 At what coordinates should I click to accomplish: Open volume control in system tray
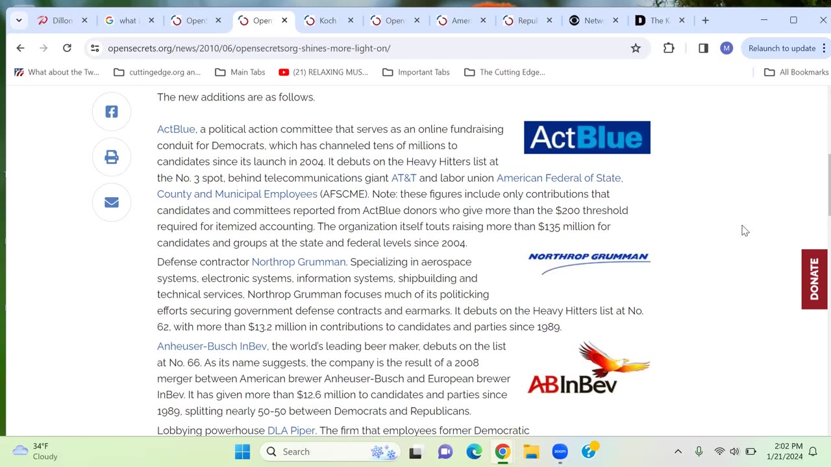734,451
